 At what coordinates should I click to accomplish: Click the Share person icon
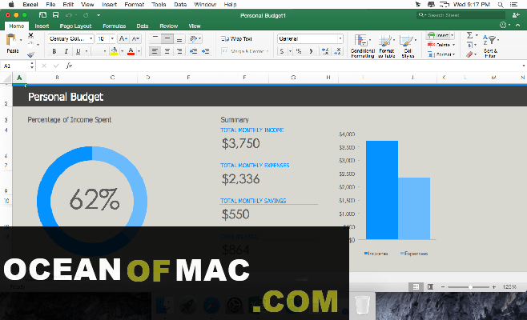coord(516,15)
